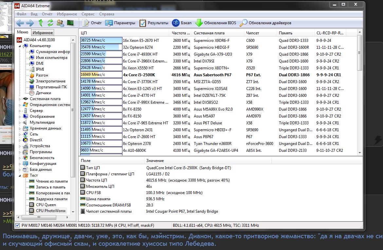Viewport: 383px width, 250px height.
Task: Open the Вид menu
Action: pos(34,14)
